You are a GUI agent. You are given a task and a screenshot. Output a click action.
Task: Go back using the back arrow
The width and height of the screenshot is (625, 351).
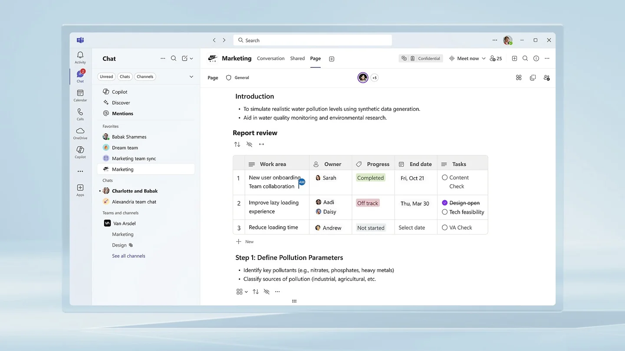point(214,40)
